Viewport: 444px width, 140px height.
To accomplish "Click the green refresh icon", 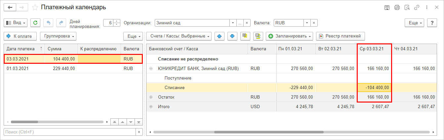I will point(35,23).
